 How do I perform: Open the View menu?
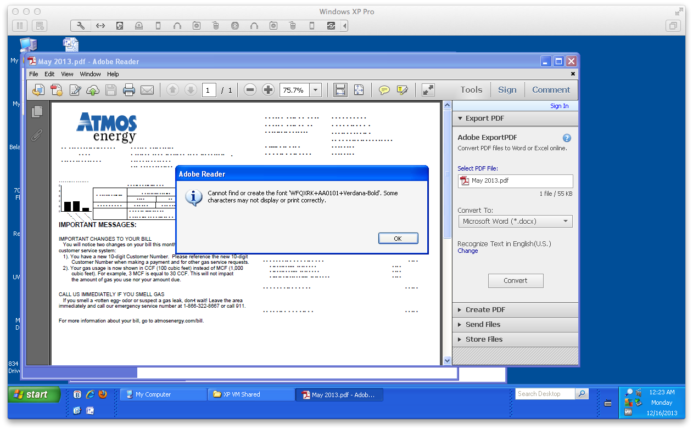coord(67,74)
